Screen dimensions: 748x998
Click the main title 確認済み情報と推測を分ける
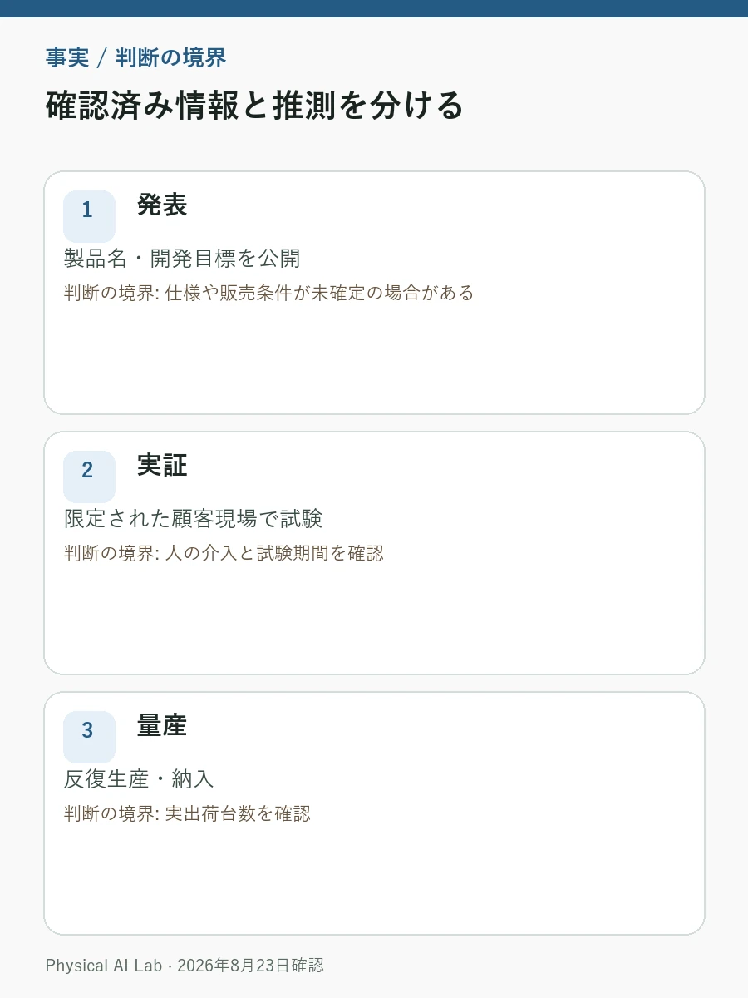coord(254,106)
